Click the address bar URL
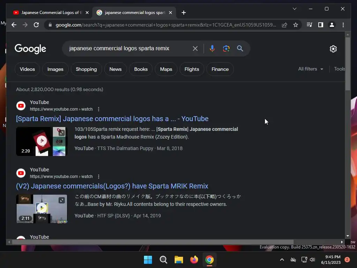357x268 pixels. point(166,25)
